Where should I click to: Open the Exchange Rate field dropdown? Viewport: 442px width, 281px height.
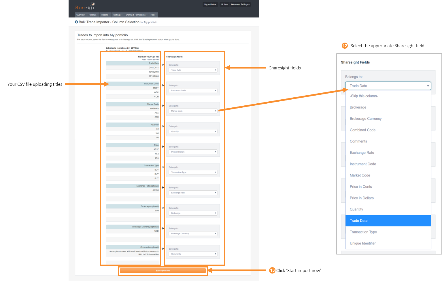193,193
